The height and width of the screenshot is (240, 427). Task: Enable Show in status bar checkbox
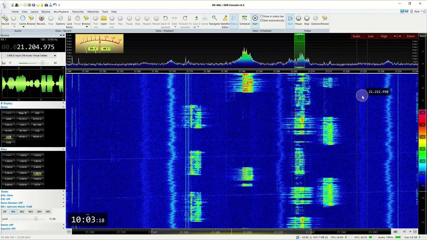262,16
